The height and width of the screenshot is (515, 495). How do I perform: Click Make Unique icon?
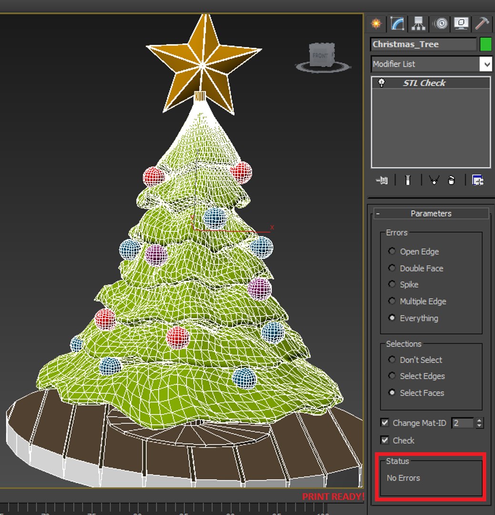tap(434, 180)
